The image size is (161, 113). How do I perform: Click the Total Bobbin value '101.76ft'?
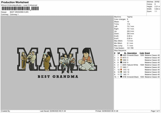(x=130, y=48)
